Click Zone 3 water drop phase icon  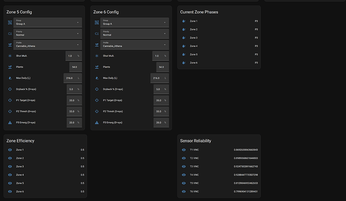(184, 38)
